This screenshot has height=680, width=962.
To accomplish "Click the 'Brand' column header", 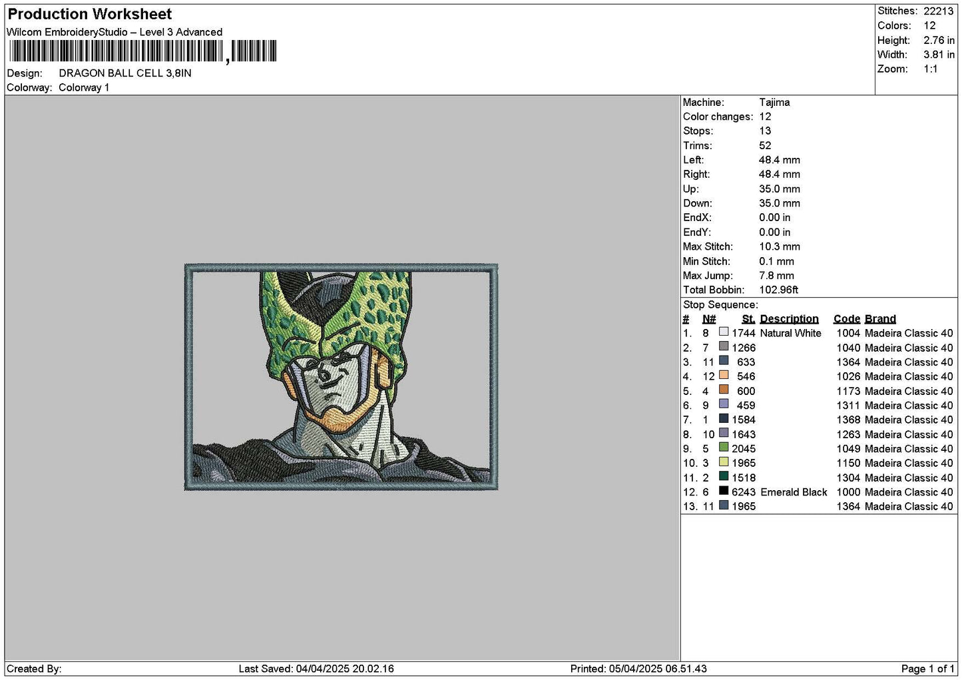I will pyautogui.click(x=880, y=319).
